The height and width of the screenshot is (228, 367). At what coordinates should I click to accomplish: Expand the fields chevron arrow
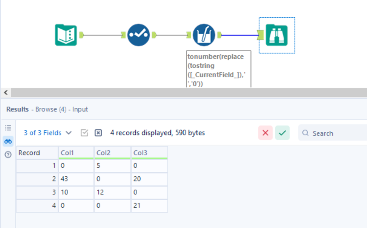(x=69, y=133)
